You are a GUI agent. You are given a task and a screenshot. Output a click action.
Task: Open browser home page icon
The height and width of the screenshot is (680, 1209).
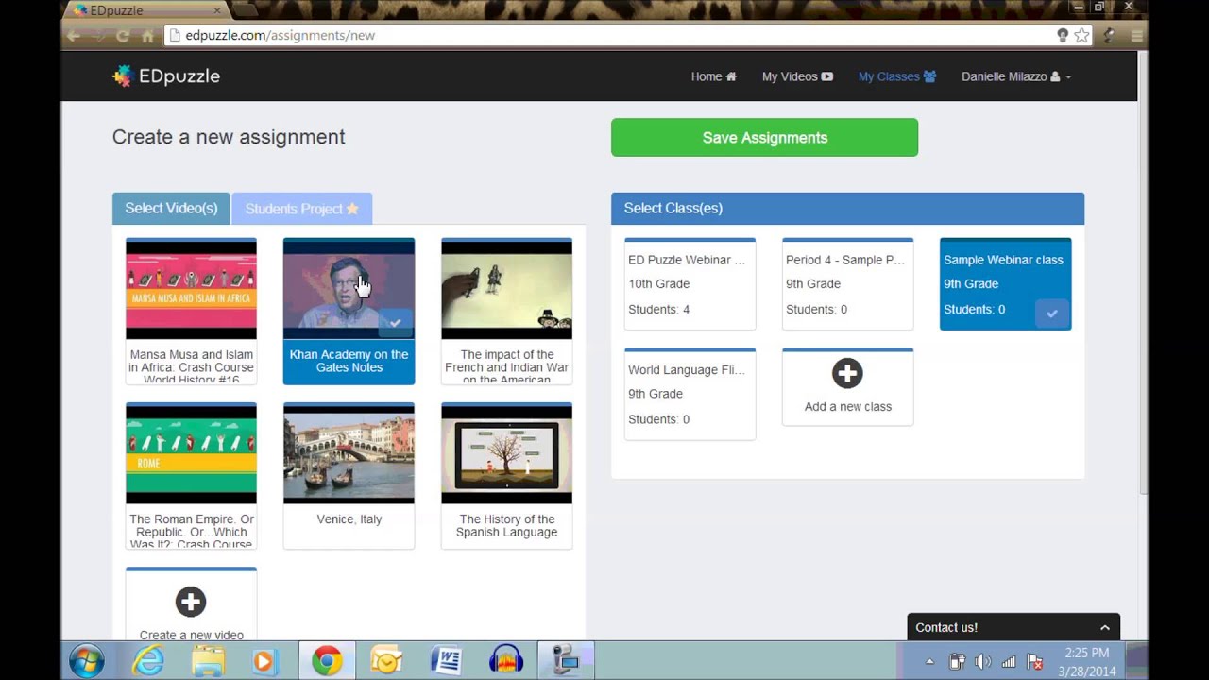(x=147, y=36)
